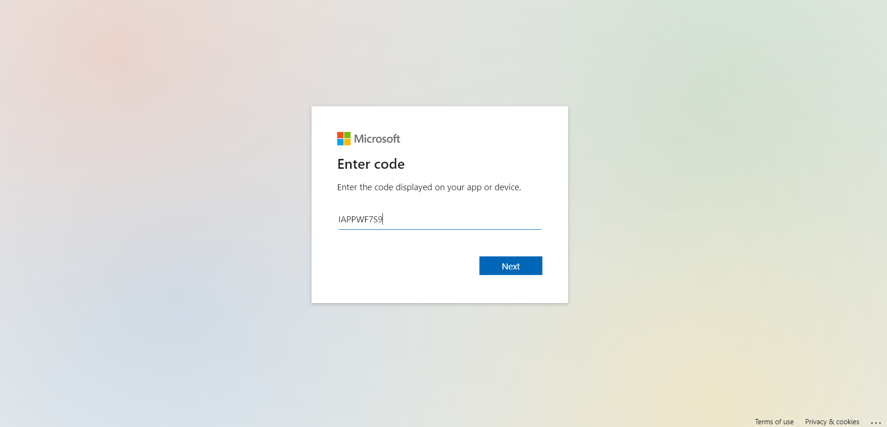Click the green square in Microsoft logo
This screenshot has height=427, width=887.
coord(347,135)
